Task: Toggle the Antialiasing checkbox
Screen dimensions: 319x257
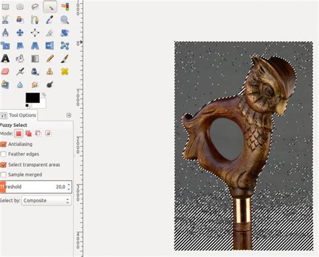Action: [x=3, y=144]
